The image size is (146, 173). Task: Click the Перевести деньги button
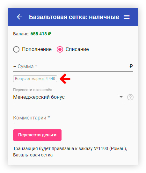(37, 135)
